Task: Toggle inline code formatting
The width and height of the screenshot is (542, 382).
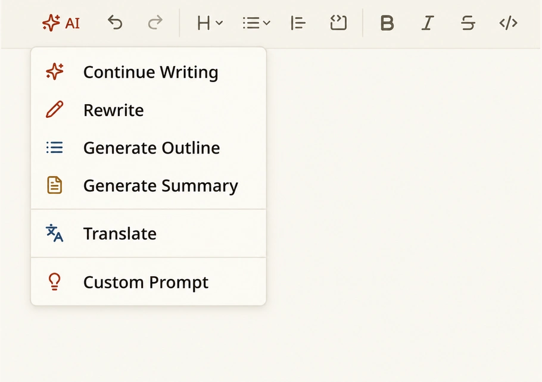Action: (509, 23)
